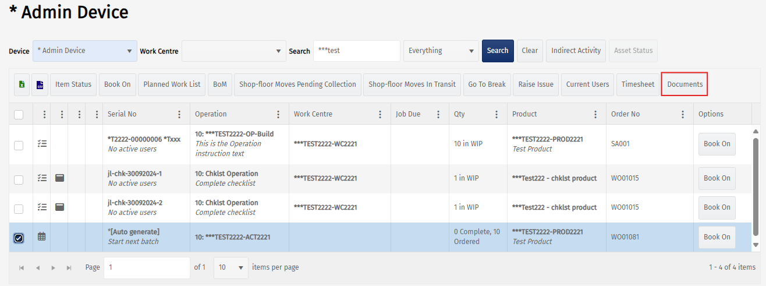This screenshot has height=286, width=766.
Task: Export grid to CSV icon
Action: [40, 84]
